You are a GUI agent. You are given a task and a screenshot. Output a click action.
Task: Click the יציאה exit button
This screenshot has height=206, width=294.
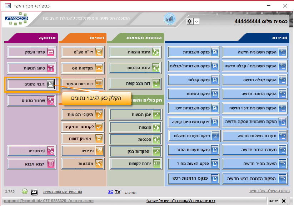(278, 201)
